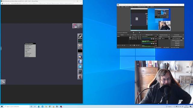Open the Outils menu in OBS
The height and width of the screenshot is (108, 193).
pyautogui.click(x=148, y=7)
